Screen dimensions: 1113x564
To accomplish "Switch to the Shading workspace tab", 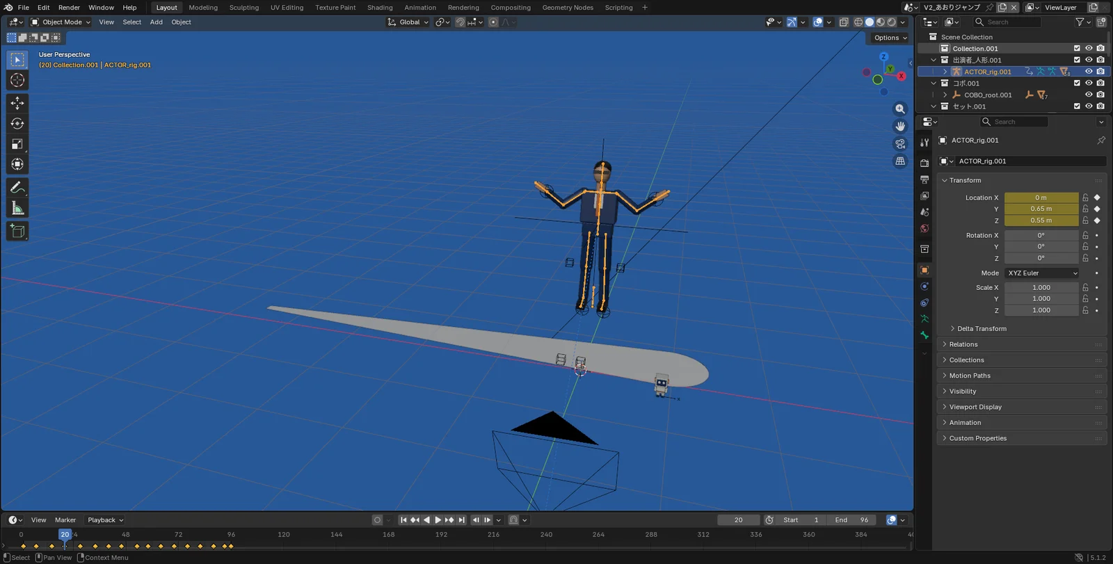I will (x=380, y=8).
